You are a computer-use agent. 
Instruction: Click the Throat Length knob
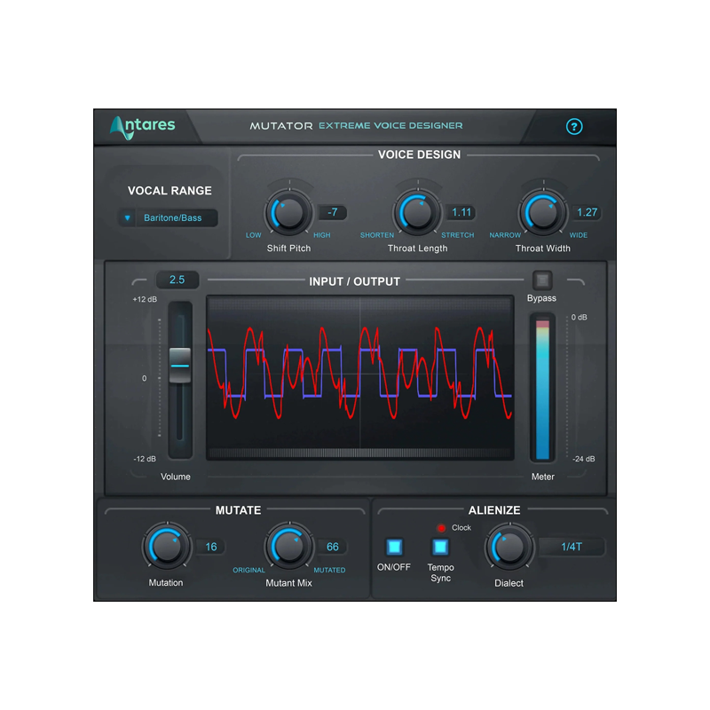click(x=417, y=212)
